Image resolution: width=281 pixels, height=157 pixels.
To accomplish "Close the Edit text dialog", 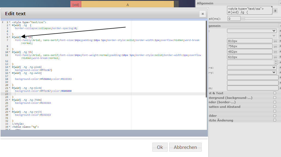I will click(x=203, y=14).
